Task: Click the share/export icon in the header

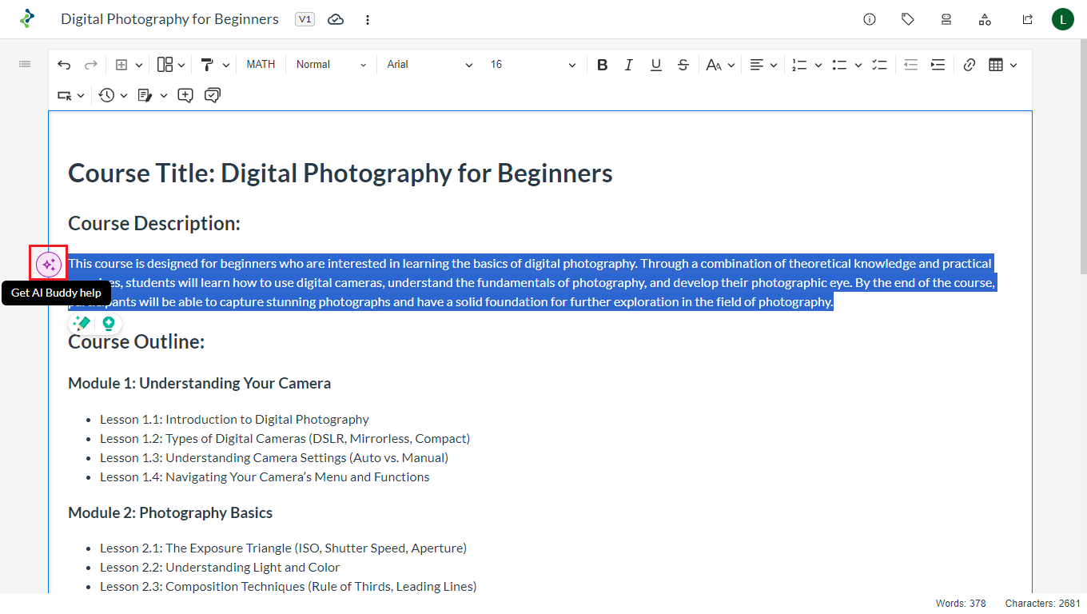Action: click(1028, 19)
